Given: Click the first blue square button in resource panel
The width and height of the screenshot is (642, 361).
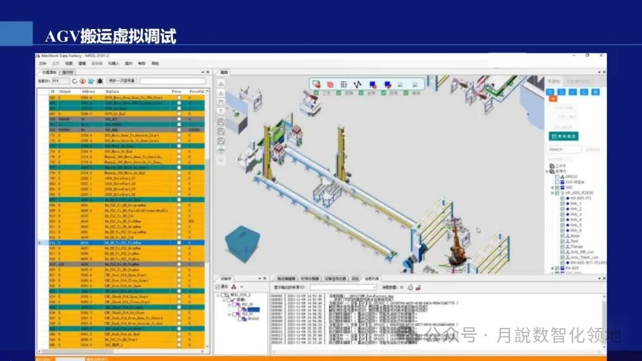Looking at the screenshot, I should pyautogui.click(x=550, y=92).
